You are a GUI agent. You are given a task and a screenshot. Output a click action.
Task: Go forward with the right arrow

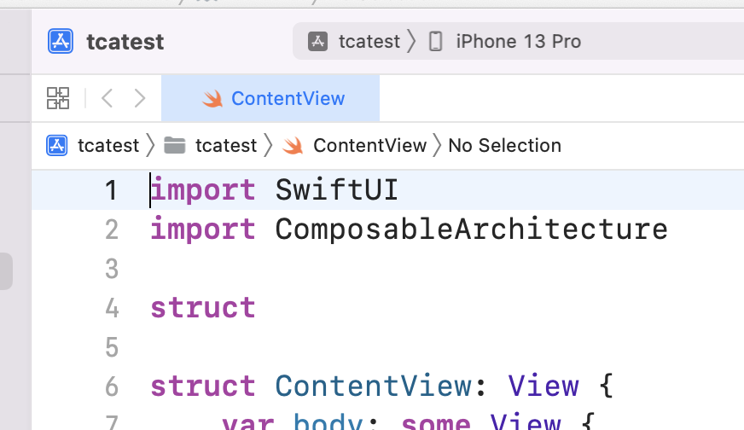tap(140, 98)
